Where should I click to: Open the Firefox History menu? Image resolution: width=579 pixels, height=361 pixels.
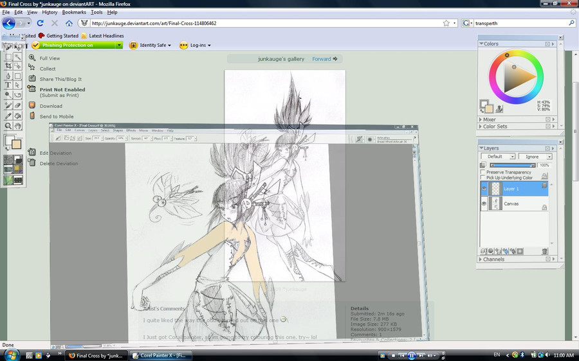(x=50, y=12)
